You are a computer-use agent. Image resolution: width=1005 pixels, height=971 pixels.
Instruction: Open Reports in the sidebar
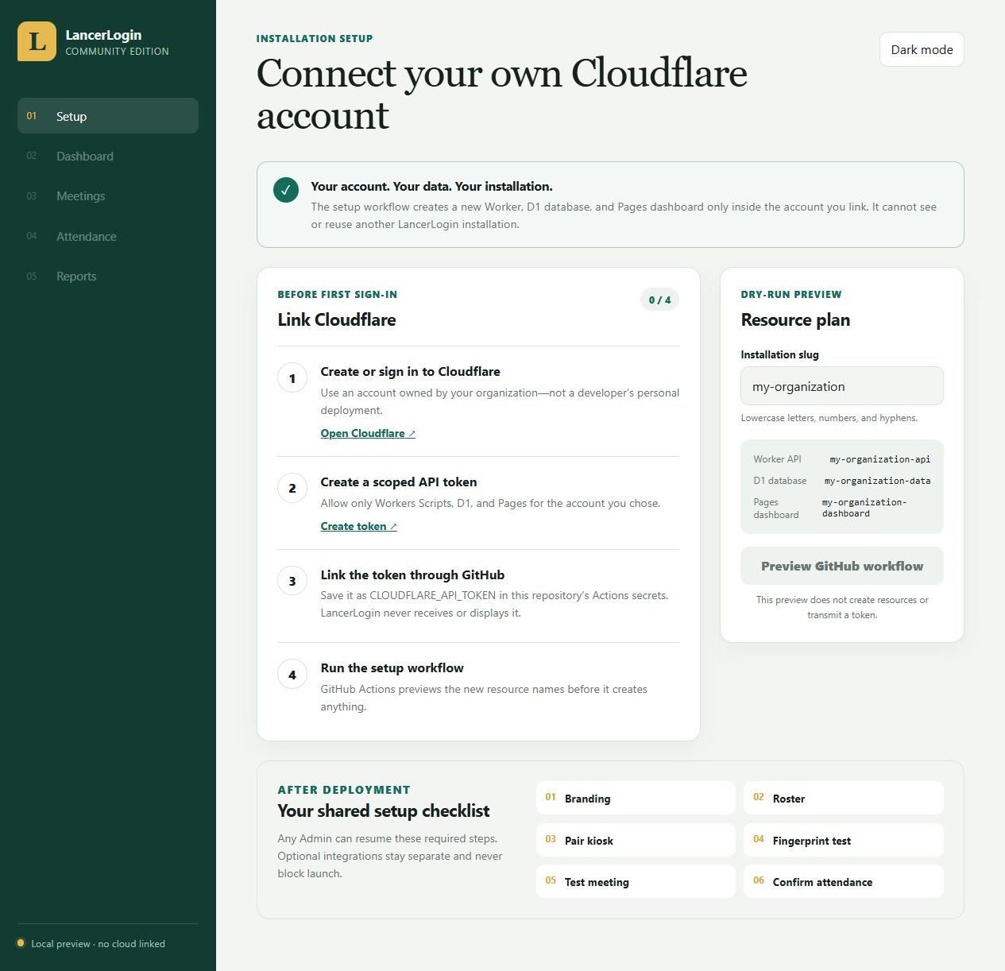108,276
